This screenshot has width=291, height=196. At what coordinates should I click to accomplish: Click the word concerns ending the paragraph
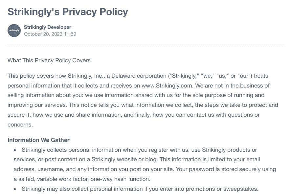click(x=20, y=125)
